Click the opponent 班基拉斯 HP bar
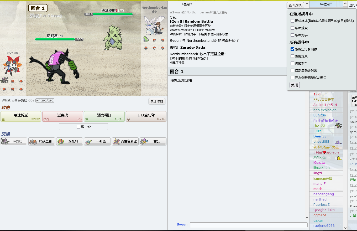Viewport: 357px width, 231px height. point(112,14)
